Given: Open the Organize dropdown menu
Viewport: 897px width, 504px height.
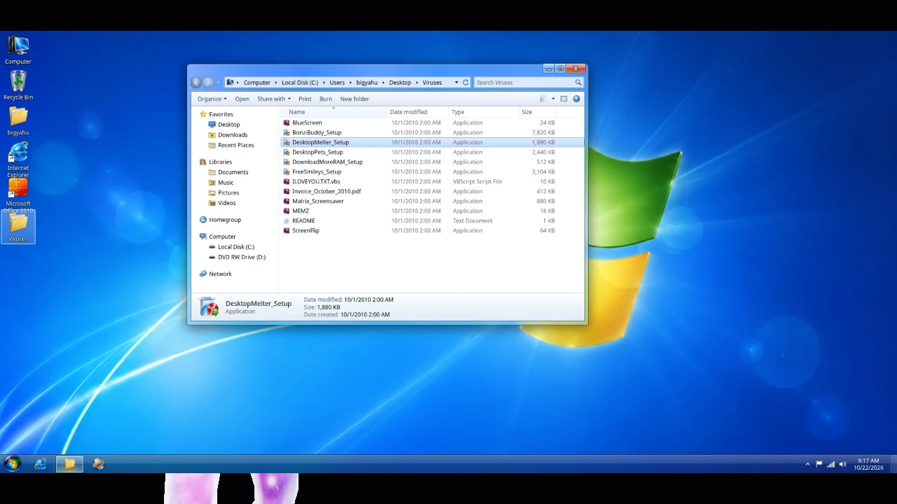Looking at the screenshot, I should [x=212, y=99].
